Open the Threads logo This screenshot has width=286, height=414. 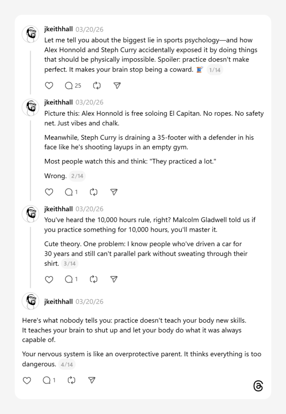pyautogui.click(x=258, y=386)
